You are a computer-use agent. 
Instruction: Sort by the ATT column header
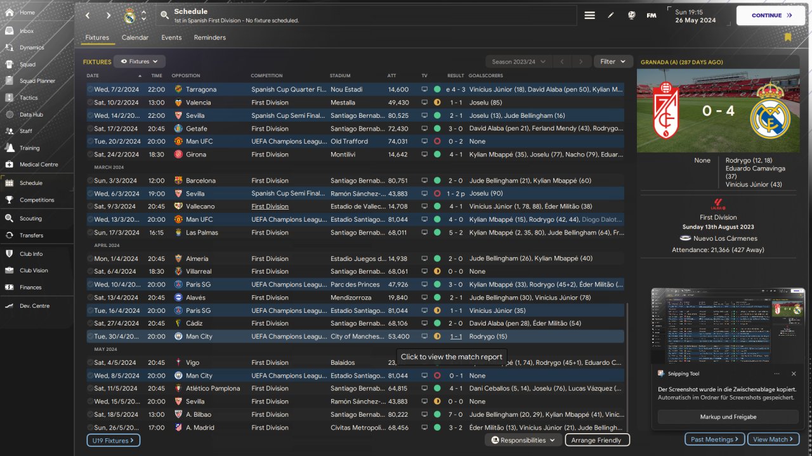tap(391, 75)
